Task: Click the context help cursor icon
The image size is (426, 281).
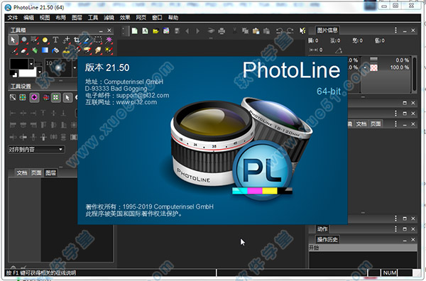Action: click(302, 31)
